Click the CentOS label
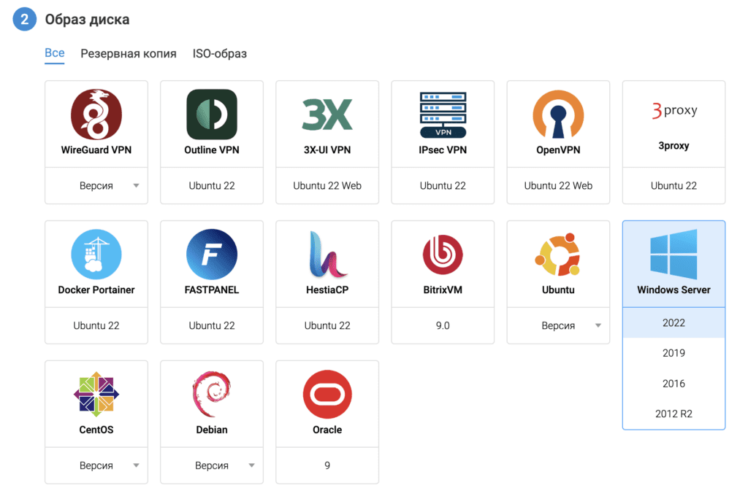748x504 pixels. [x=96, y=430]
